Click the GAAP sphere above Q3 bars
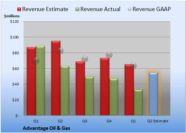 point(85,59)
